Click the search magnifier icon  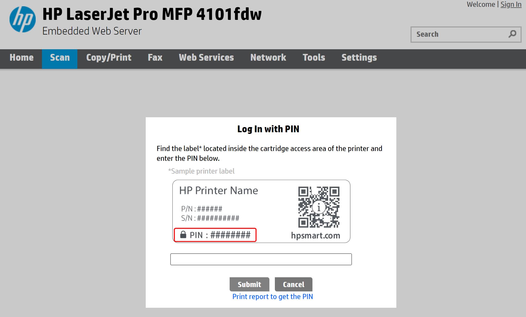(x=512, y=34)
